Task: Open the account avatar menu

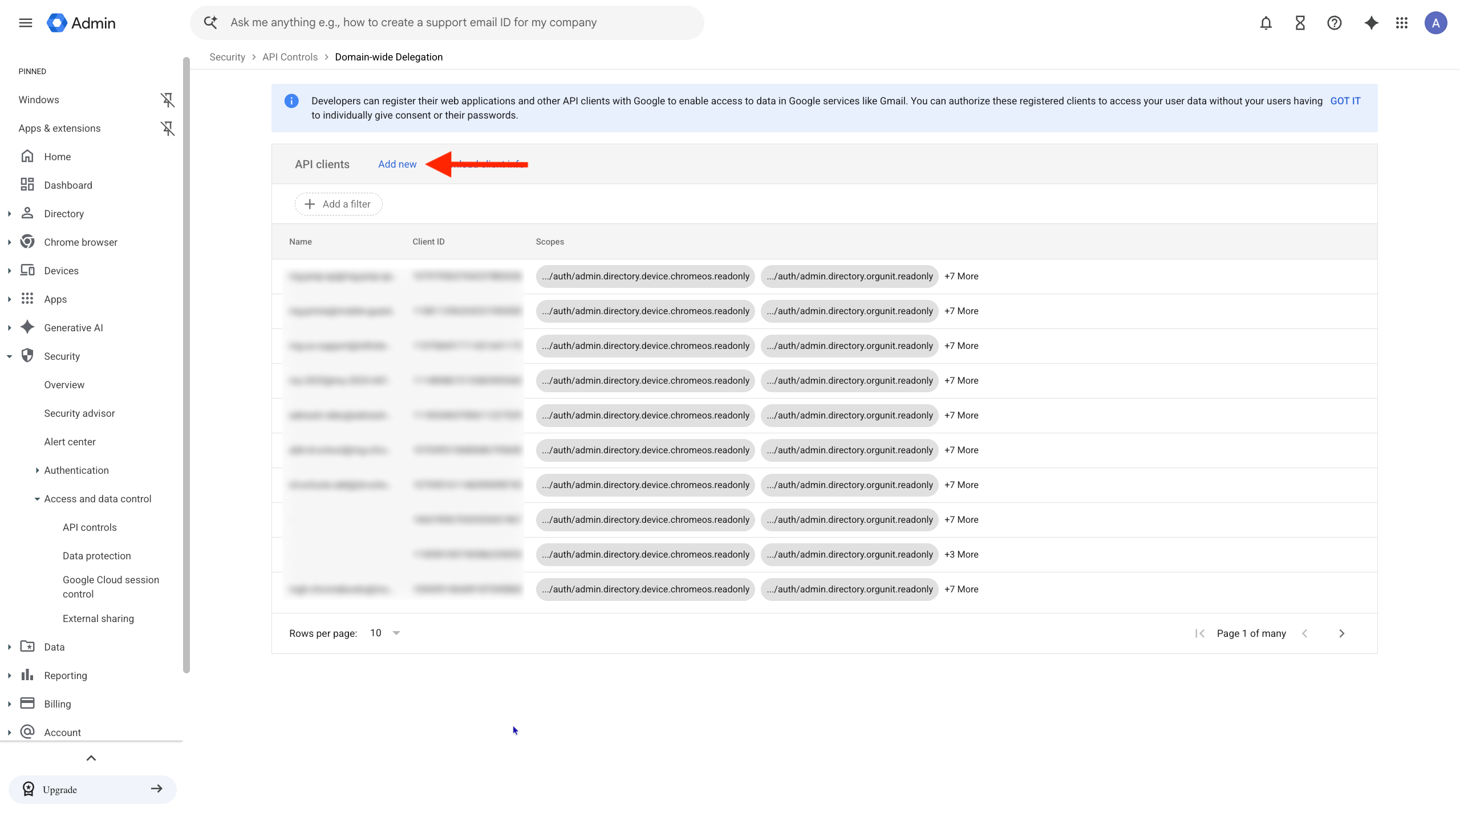Action: [1435, 23]
